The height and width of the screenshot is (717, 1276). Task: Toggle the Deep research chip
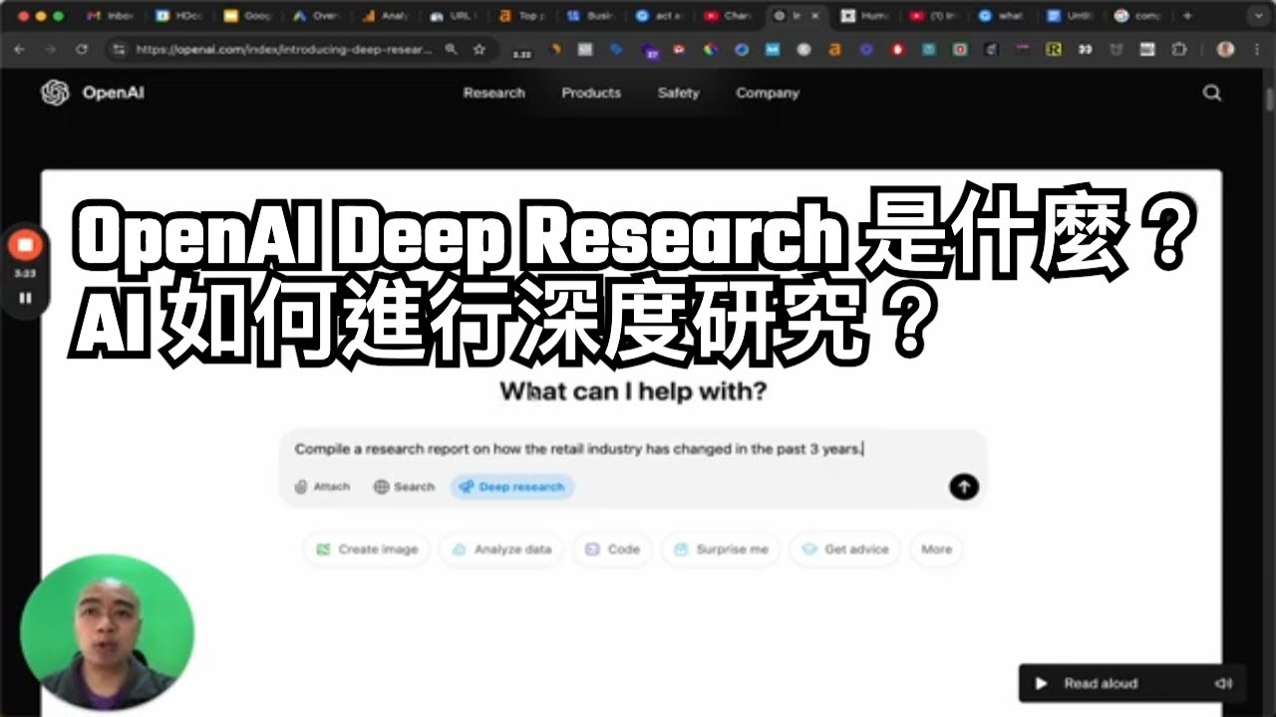coord(512,487)
